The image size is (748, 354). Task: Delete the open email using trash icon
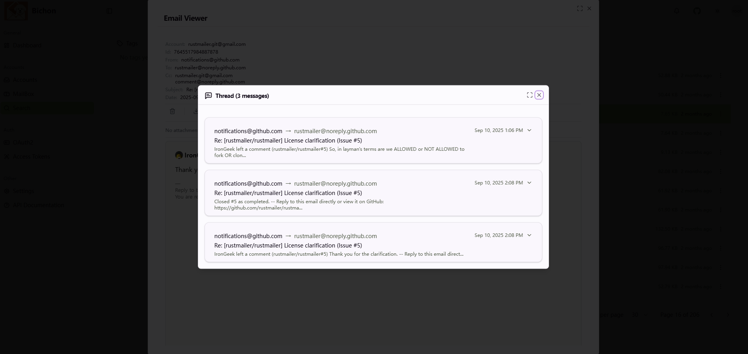point(172,111)
